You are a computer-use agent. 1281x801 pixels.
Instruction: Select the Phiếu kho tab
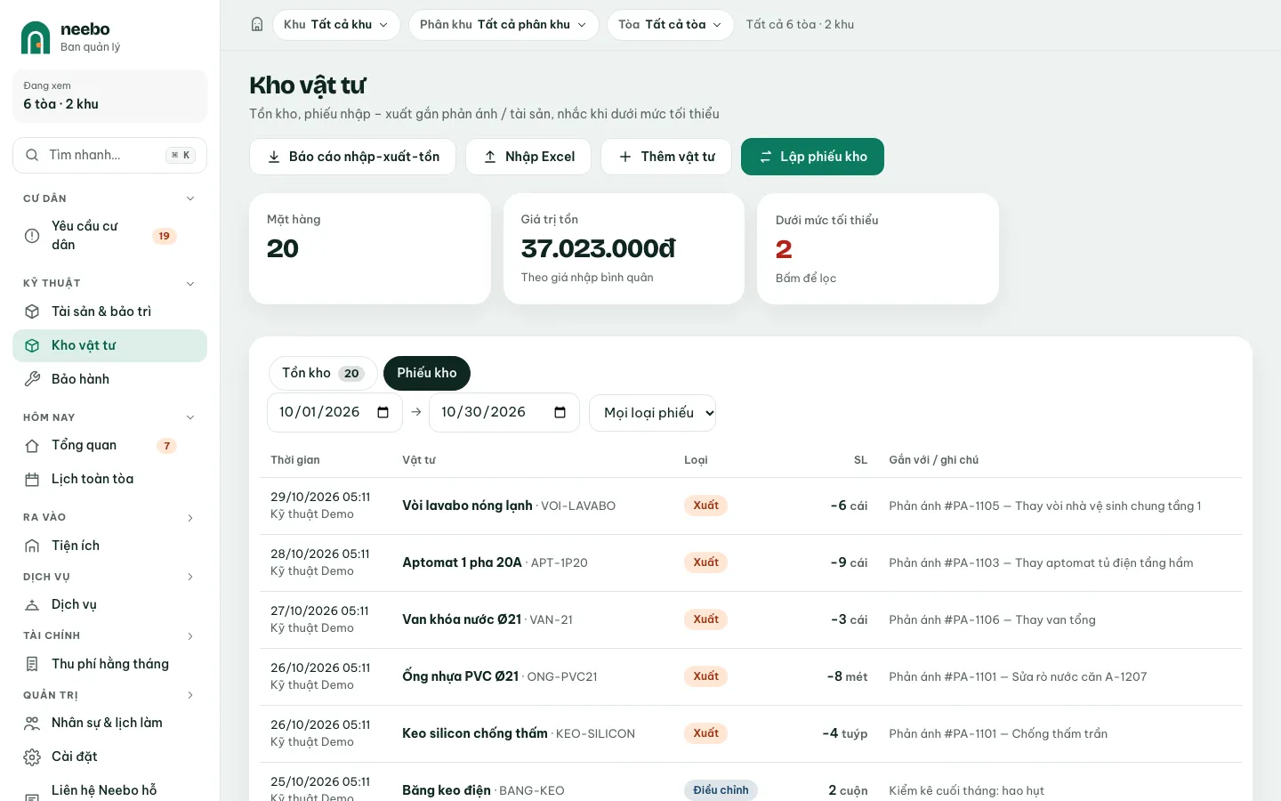click(427, 373)
